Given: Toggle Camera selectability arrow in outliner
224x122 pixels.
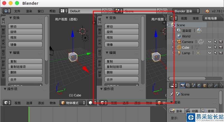Looking at the screenshot, I should click(215, 42).
